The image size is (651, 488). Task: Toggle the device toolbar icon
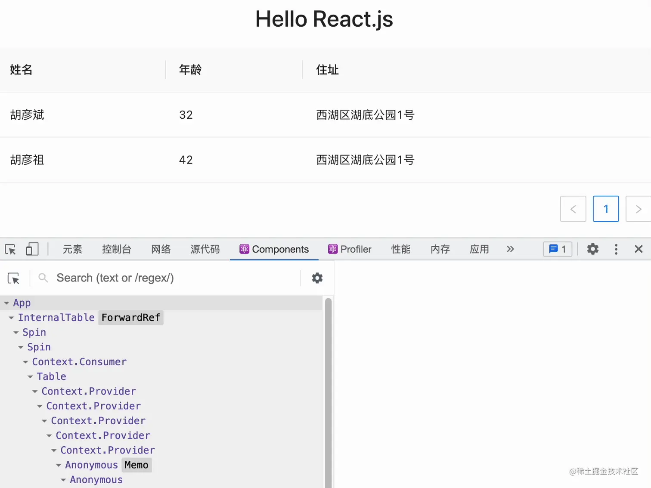tap(32, 249)
